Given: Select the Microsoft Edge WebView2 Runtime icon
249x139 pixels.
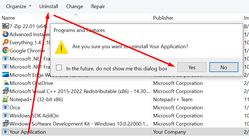Looking at the screenshot, I should point(5,75).
